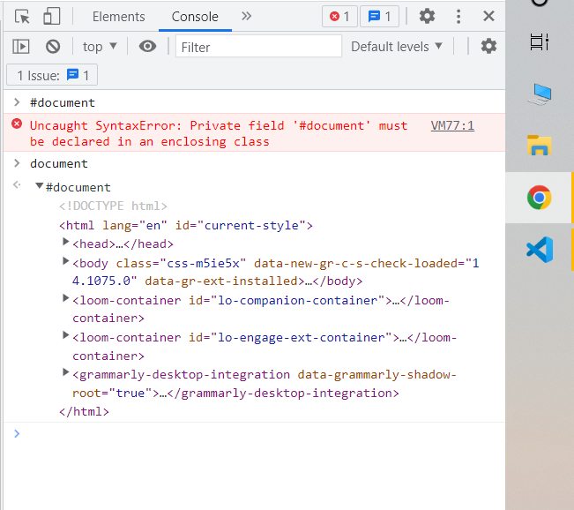The width and height of the screenshot is (574, 510).
Task: Open the DevTools three-dot customize menu
Action: pos(458,17)
